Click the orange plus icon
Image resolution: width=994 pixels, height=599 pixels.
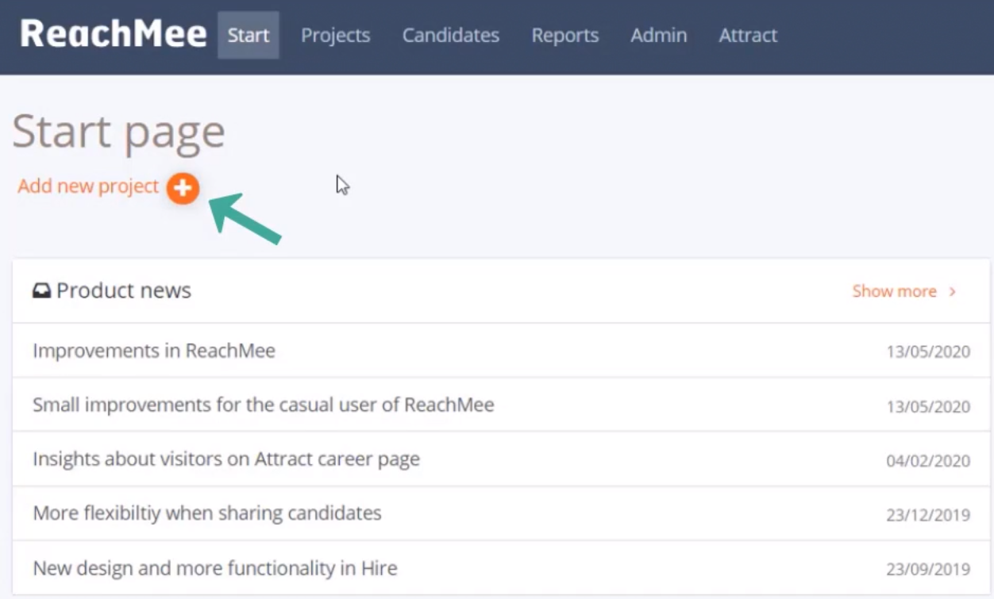coord(183,188)
